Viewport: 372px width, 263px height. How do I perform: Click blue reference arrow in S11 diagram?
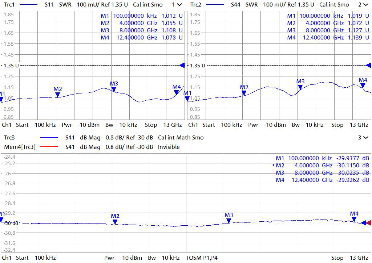click(x=182, y=65)
